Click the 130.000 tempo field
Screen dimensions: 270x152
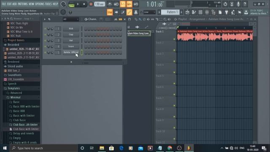click(100, 4)
